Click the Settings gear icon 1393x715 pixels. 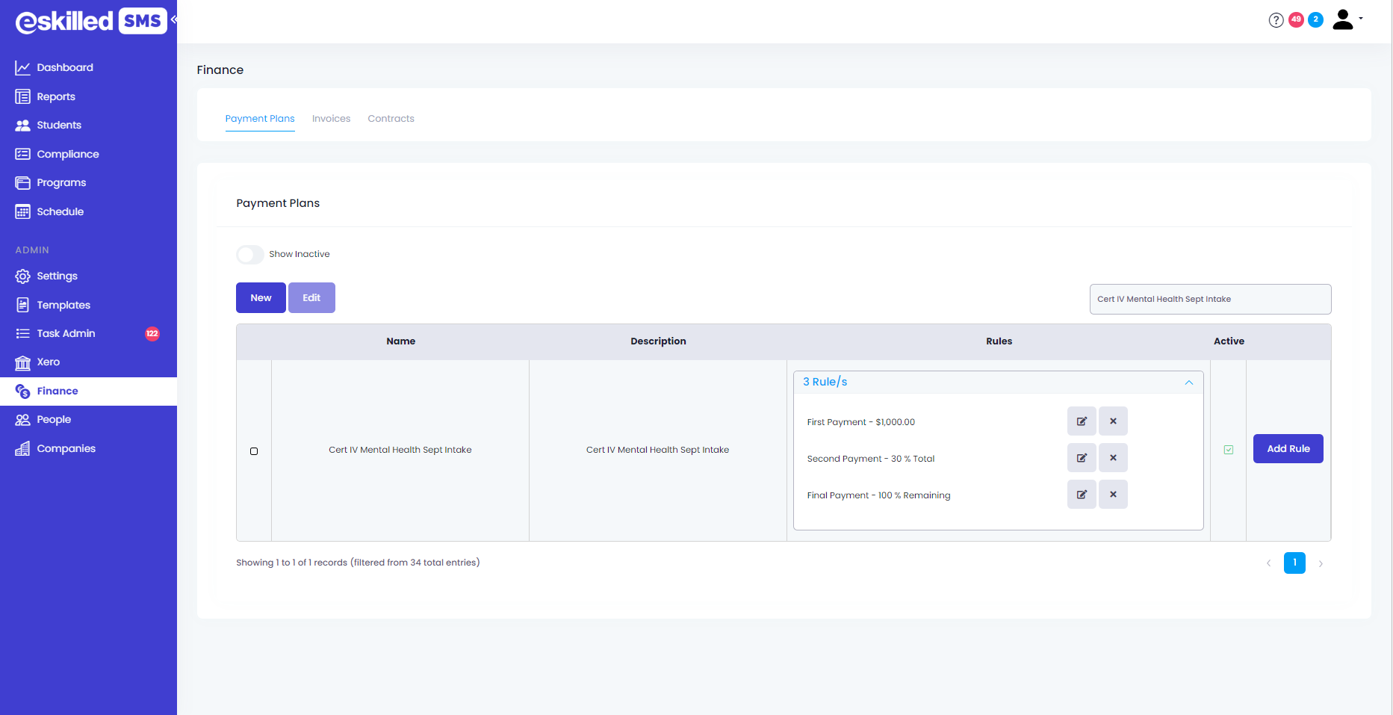pyautogui.click(x=22, y=276)
